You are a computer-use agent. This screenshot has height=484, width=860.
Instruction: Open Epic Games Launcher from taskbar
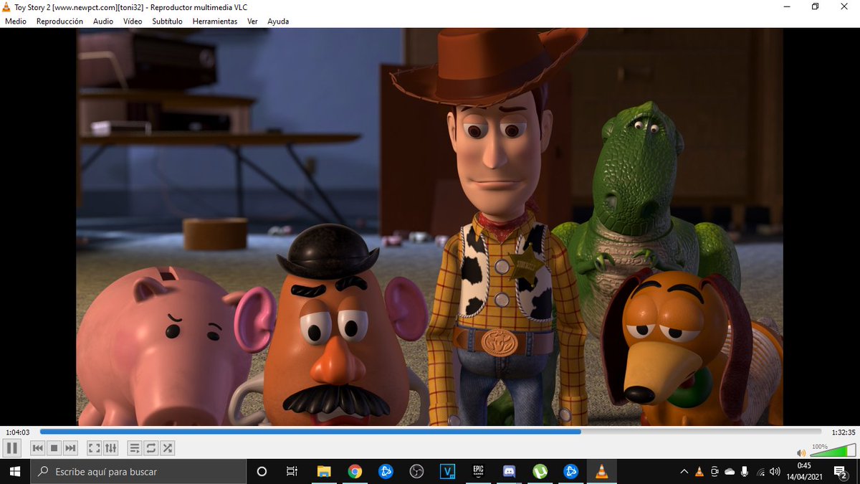478,471
